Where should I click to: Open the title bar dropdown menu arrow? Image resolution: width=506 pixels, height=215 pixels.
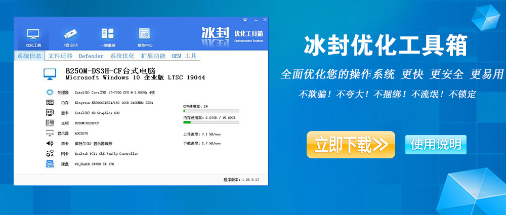245,20
